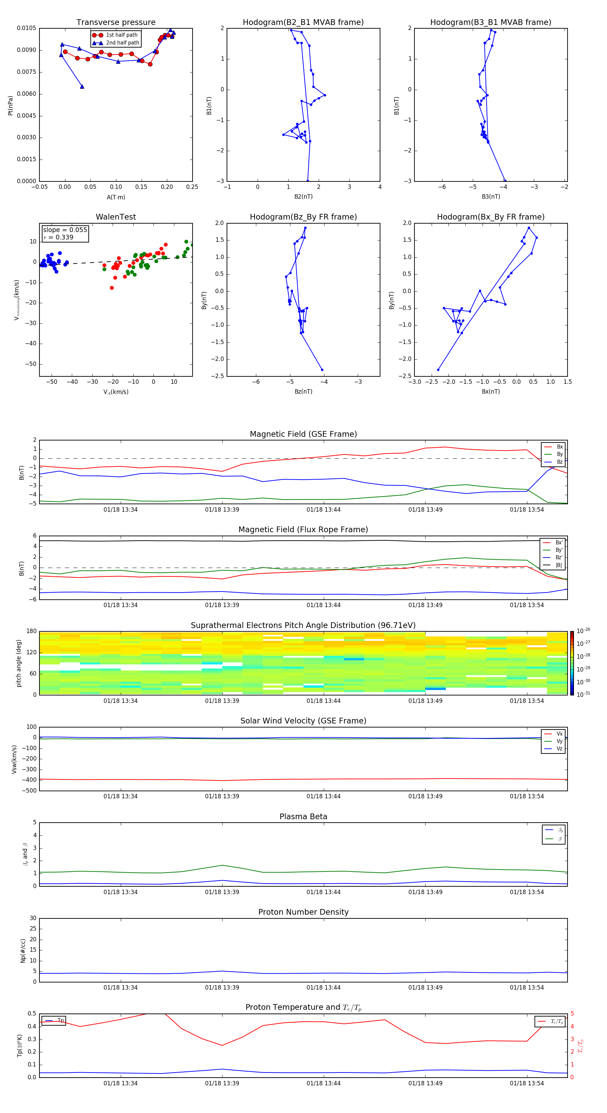This screenshot has width=607, height=1113.
Task: Click the 'VA(km/s)' x-axis label
Action: [x=116, y=392]
